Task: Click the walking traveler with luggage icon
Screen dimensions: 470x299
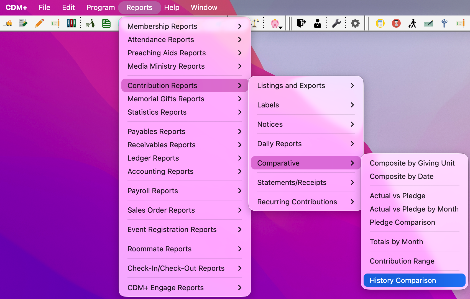Action: (x=412, y=23)
